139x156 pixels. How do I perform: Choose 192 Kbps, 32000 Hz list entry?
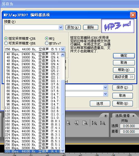click(33, 128)
